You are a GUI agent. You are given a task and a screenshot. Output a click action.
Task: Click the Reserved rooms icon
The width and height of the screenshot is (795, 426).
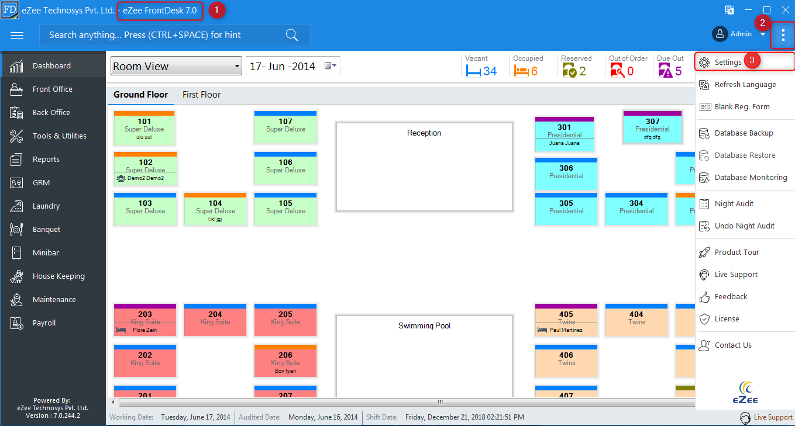tap(569, 71)
